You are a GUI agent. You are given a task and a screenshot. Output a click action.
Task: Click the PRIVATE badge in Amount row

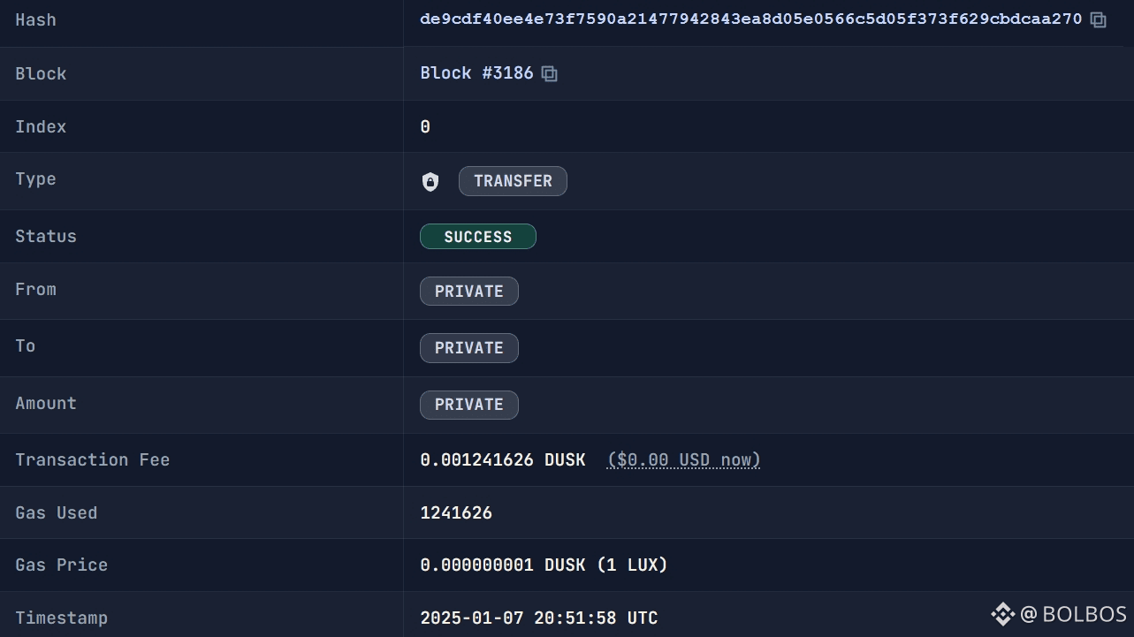469,405
